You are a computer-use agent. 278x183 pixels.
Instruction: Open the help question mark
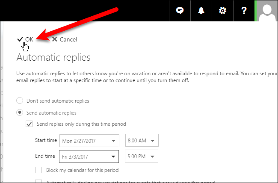tap(243, 11)
